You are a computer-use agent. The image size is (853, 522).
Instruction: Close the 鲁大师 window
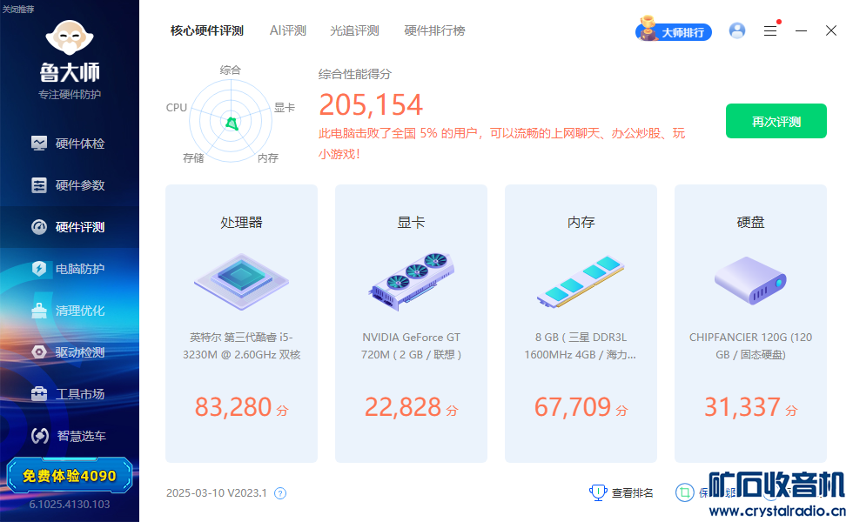(x=830, y=30)
